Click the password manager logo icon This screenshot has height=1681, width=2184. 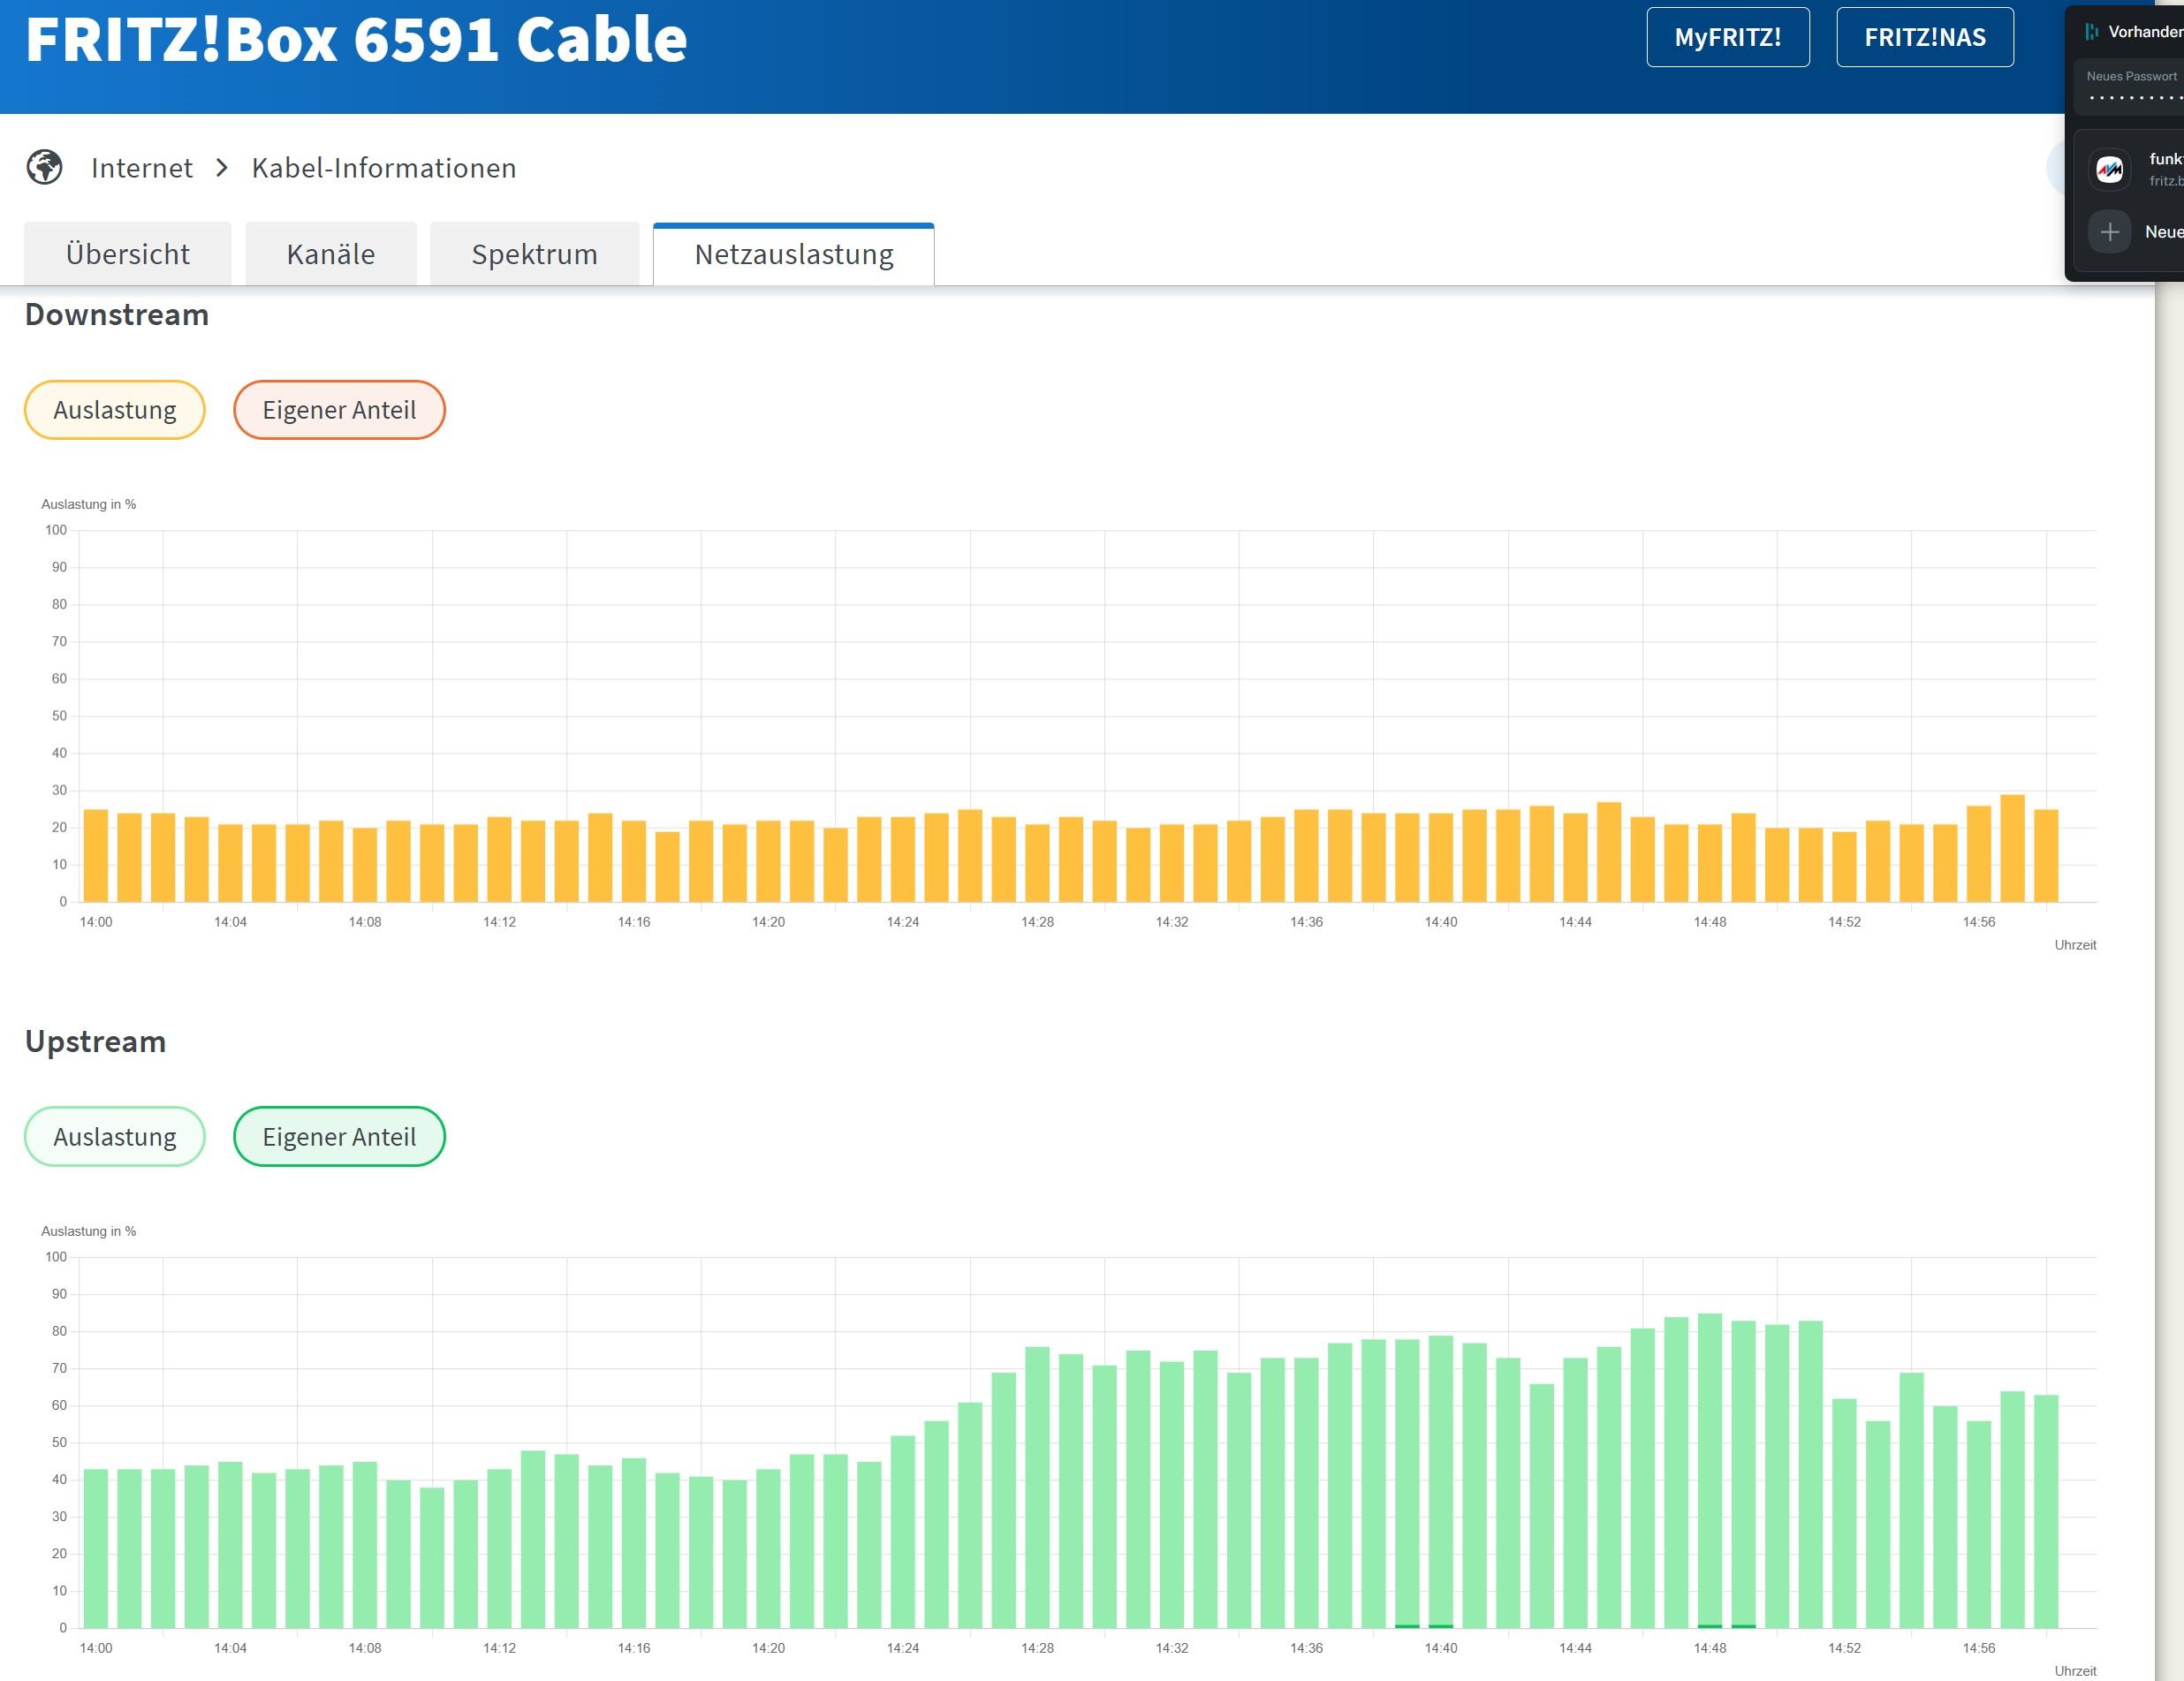coord(2091,32)
